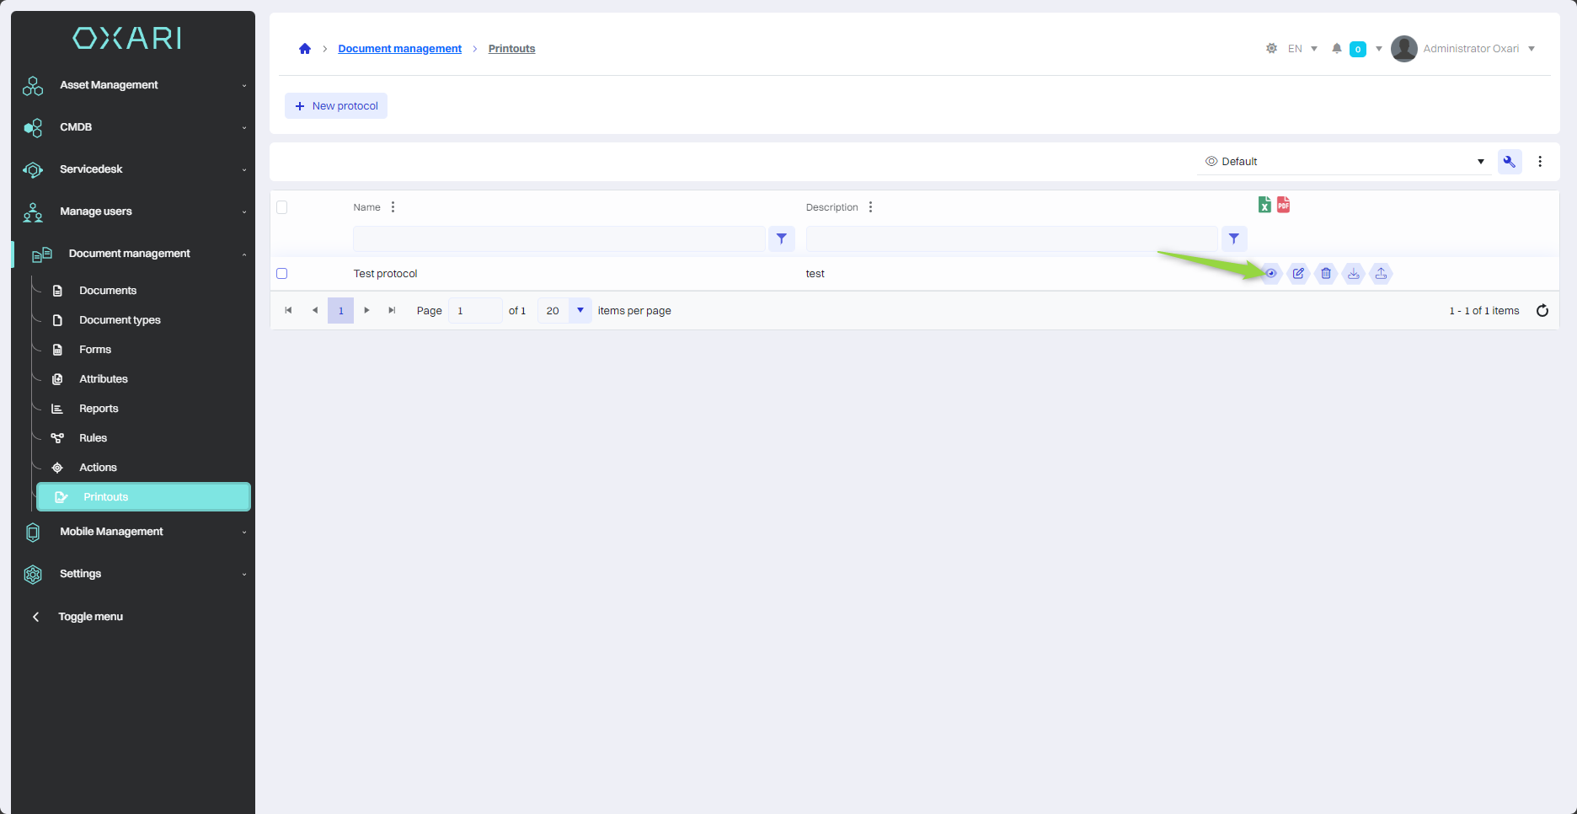Expand the Asset Management menu

click(133, 85)
